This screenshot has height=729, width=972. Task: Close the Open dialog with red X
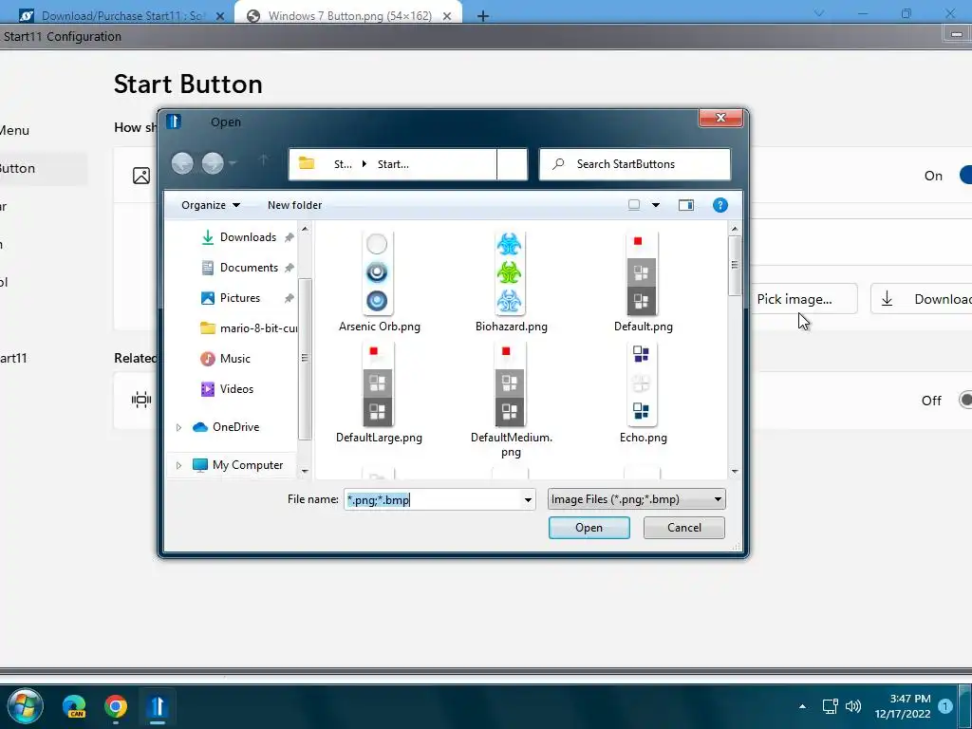click(x=720, y=118)
